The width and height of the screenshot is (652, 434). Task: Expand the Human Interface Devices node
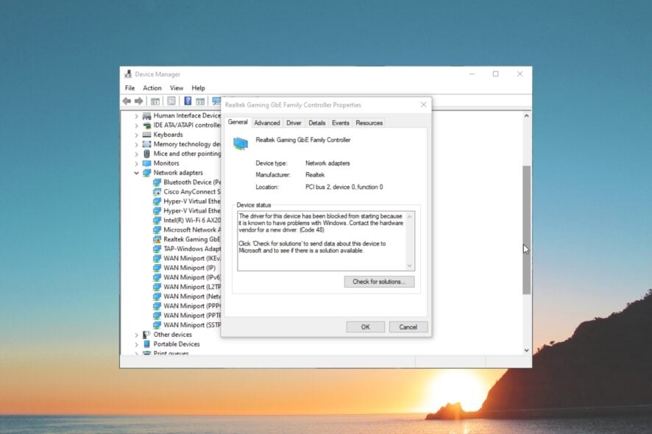[x=136, y=116]
